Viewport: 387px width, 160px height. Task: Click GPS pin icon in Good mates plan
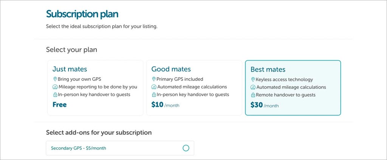coord(154,79)
